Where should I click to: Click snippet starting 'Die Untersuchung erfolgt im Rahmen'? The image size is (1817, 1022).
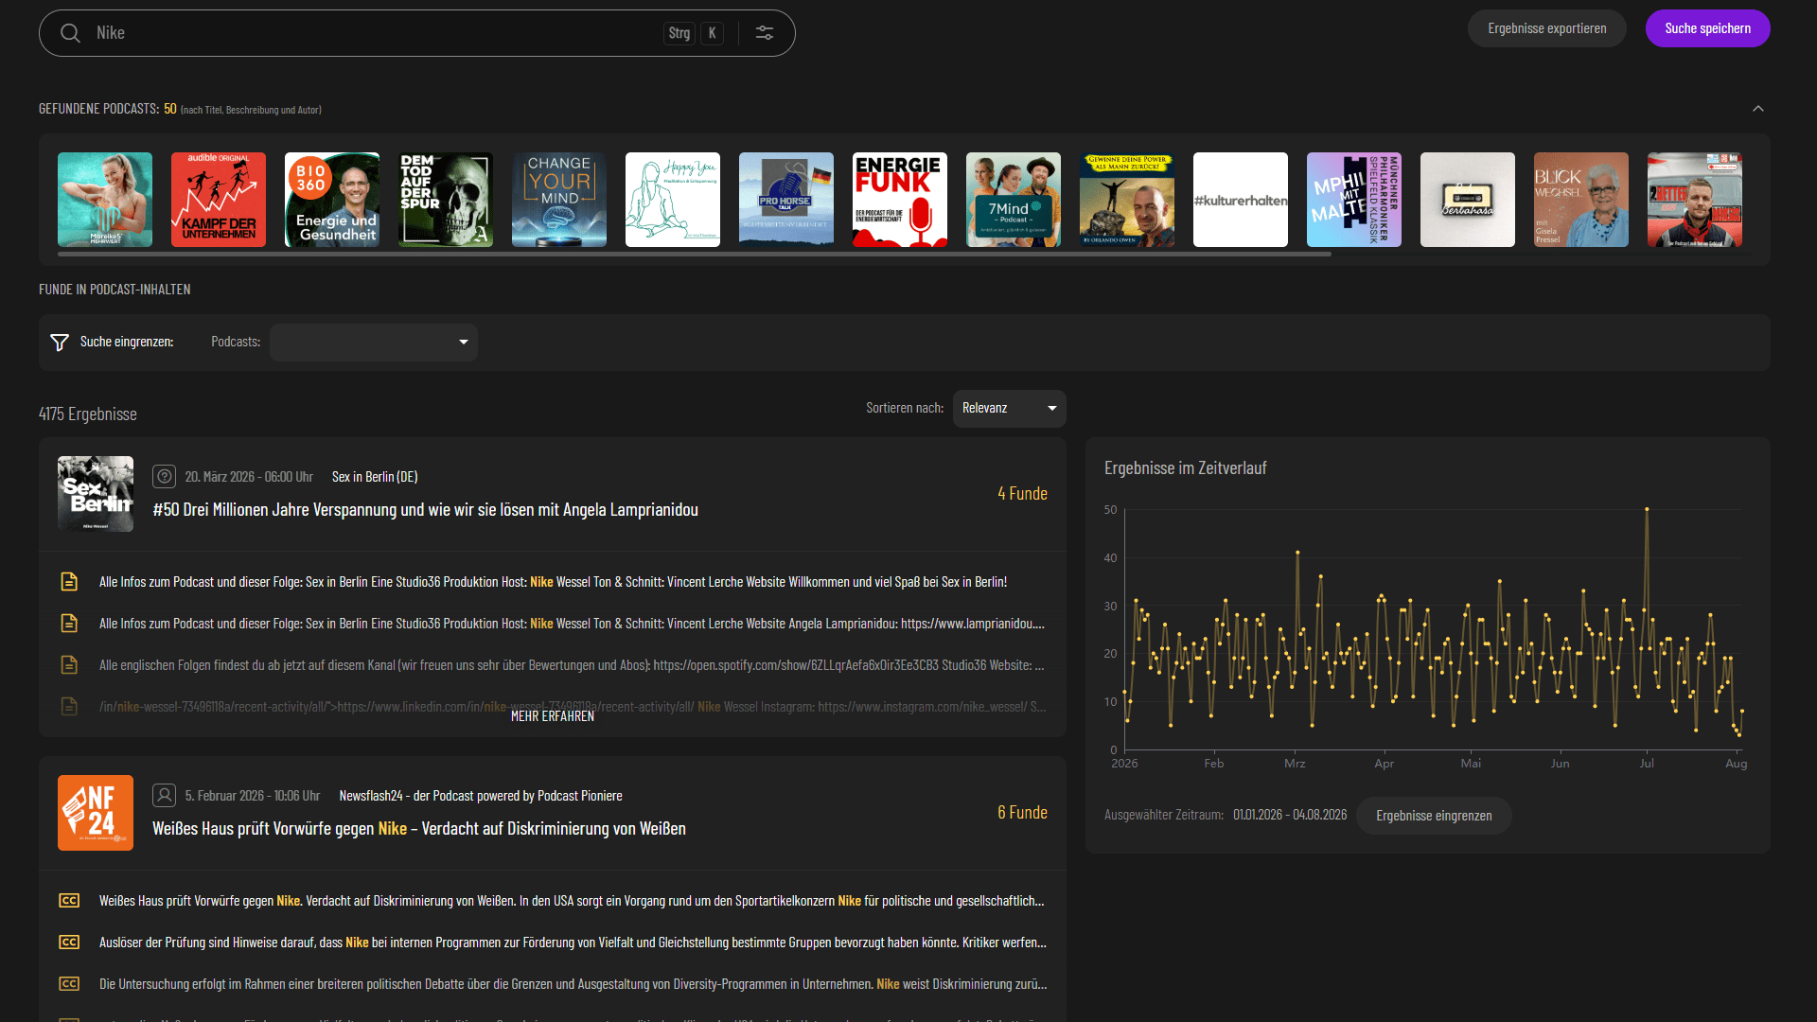click(x=573, y=984)
